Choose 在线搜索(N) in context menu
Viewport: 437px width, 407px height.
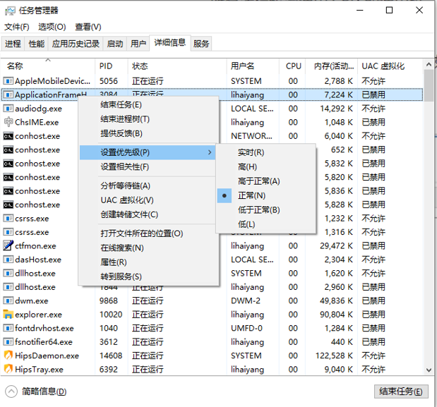tap(148, 248)
